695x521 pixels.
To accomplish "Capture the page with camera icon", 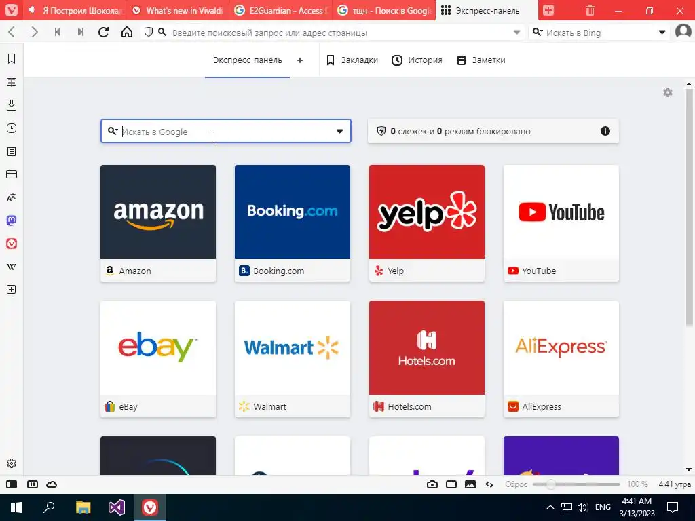I will tap(432, 484).
